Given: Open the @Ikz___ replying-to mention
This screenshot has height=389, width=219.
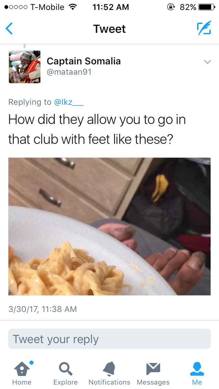Looking at the screenshot, I should (69, 102).
